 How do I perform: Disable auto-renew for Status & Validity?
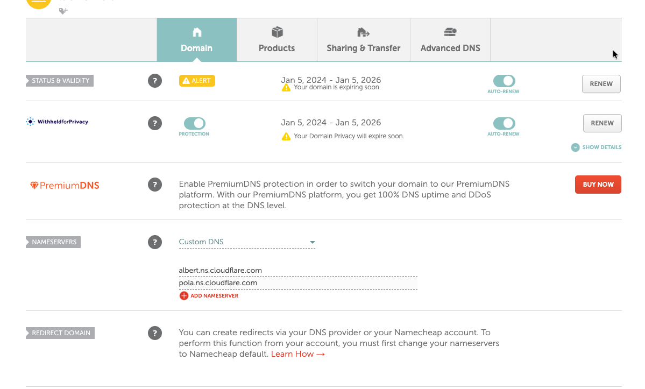pos(504,80)
